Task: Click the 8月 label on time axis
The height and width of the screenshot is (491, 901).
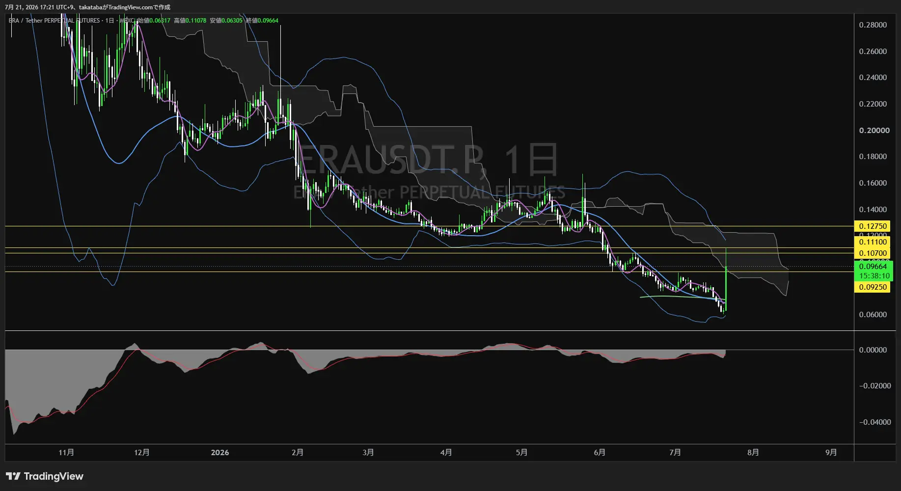Action: [x=753, y=452]
